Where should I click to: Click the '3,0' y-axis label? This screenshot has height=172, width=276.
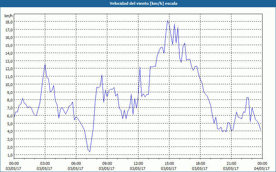point(10,139)
